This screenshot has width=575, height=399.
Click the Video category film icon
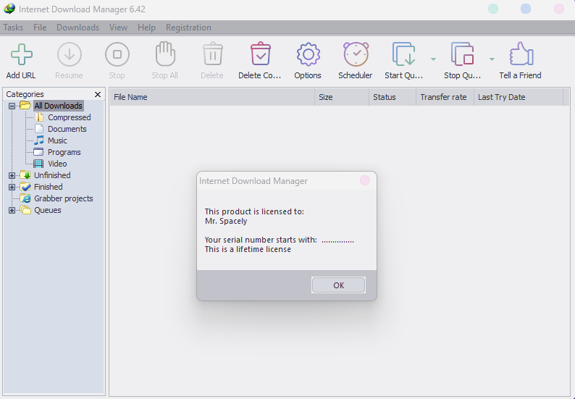pos(38,164)
